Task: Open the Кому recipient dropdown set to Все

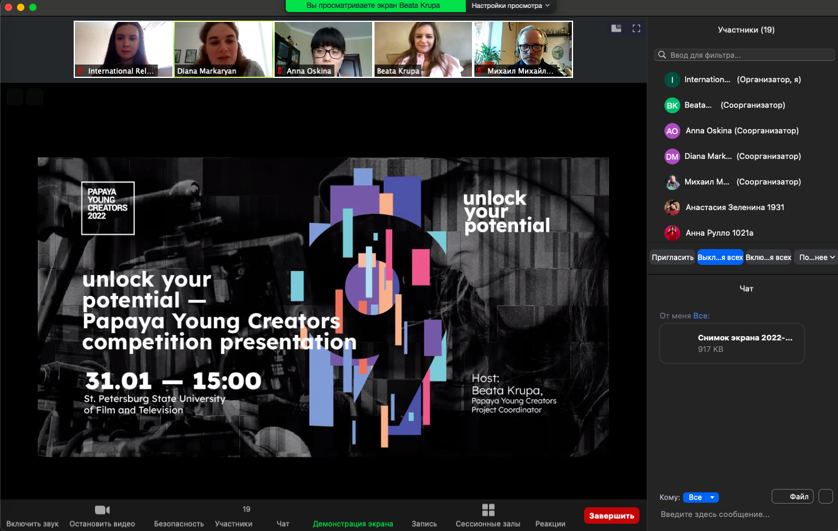Action: point(700,498)
